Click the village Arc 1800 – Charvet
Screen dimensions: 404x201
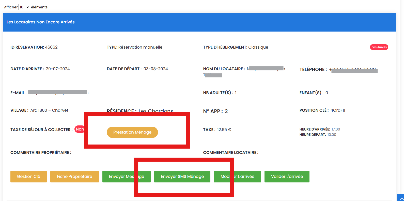tap(49, 110)
